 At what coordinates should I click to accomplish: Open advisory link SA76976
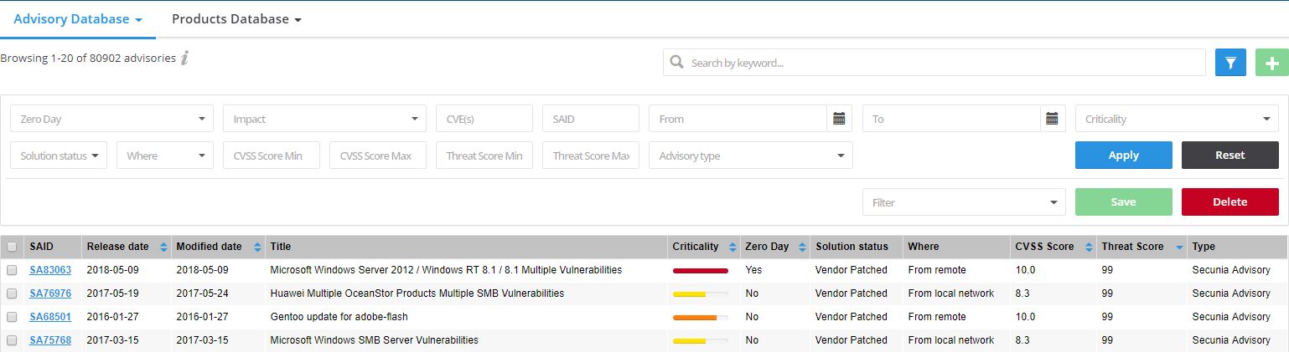50,293
